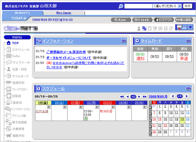Image resolution: width=196 pixels, height=142 pixels.
Task: Open the portal layout dropdown arrow
Action: pos(191,27)
